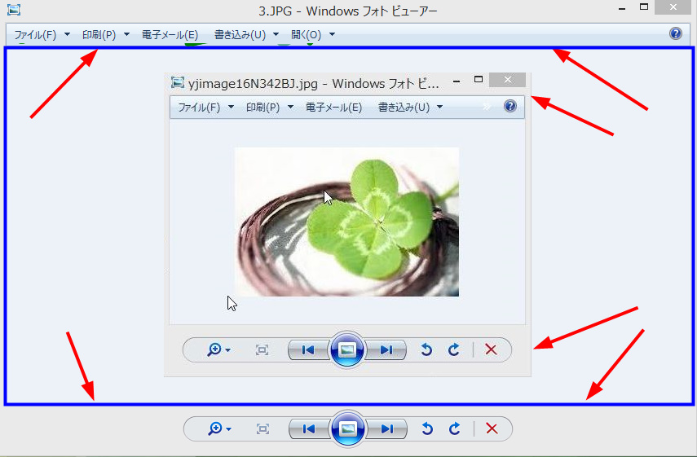Rotate clockwise in the yjimage16N342BJ.jpg window
The width and height of the screenshot is (697, 457).
click(x=454, y=350)
